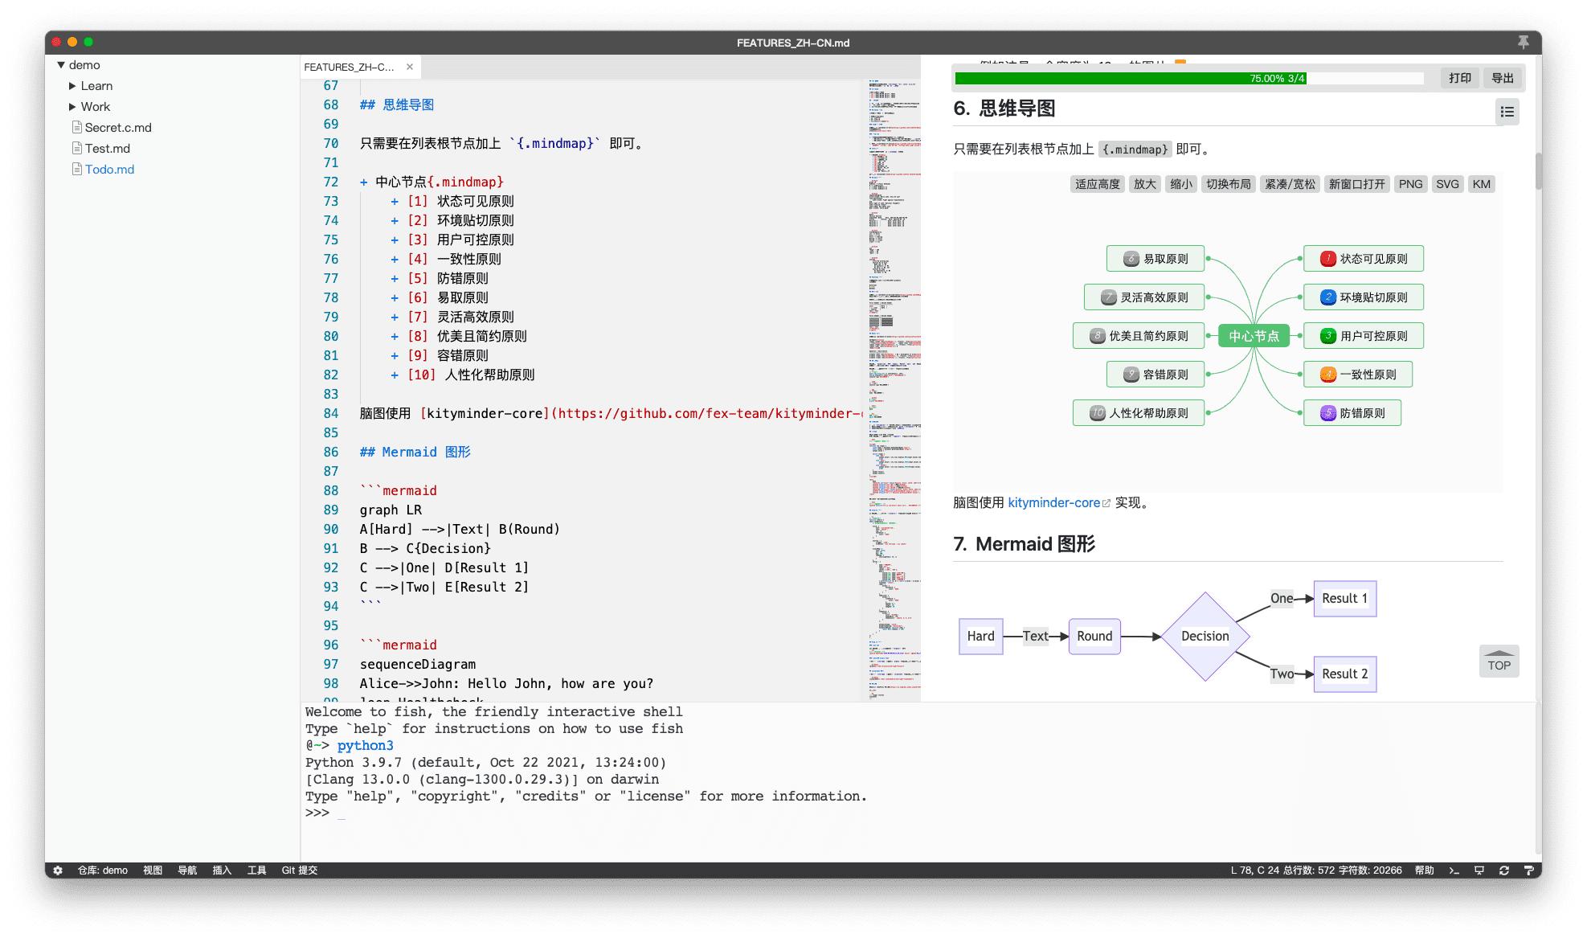Open the outline list icon in preview

pyautogui.click(x=1507, y=112)
